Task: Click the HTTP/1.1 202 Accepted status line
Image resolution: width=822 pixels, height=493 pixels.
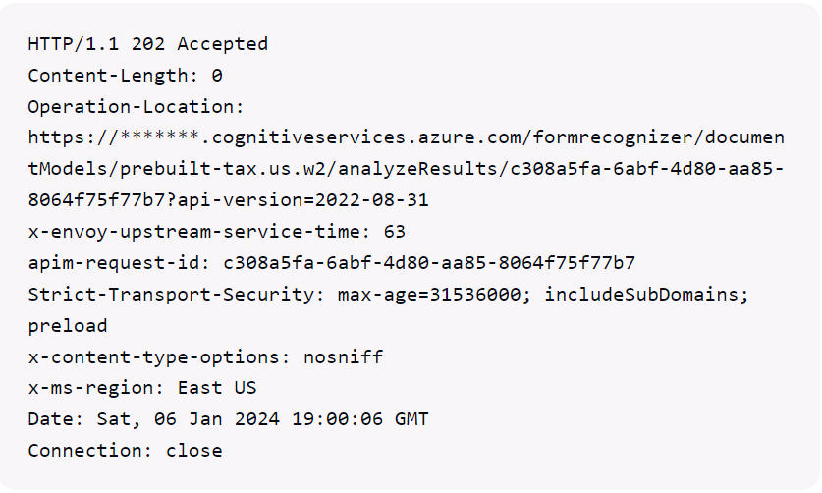Action: coord(147,44)
